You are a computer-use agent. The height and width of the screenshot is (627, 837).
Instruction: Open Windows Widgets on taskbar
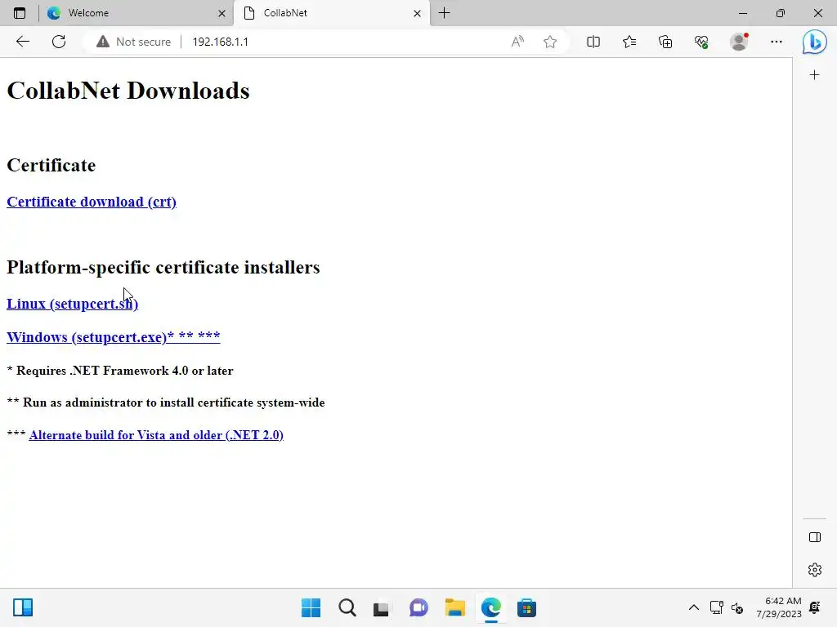point(23,607)
